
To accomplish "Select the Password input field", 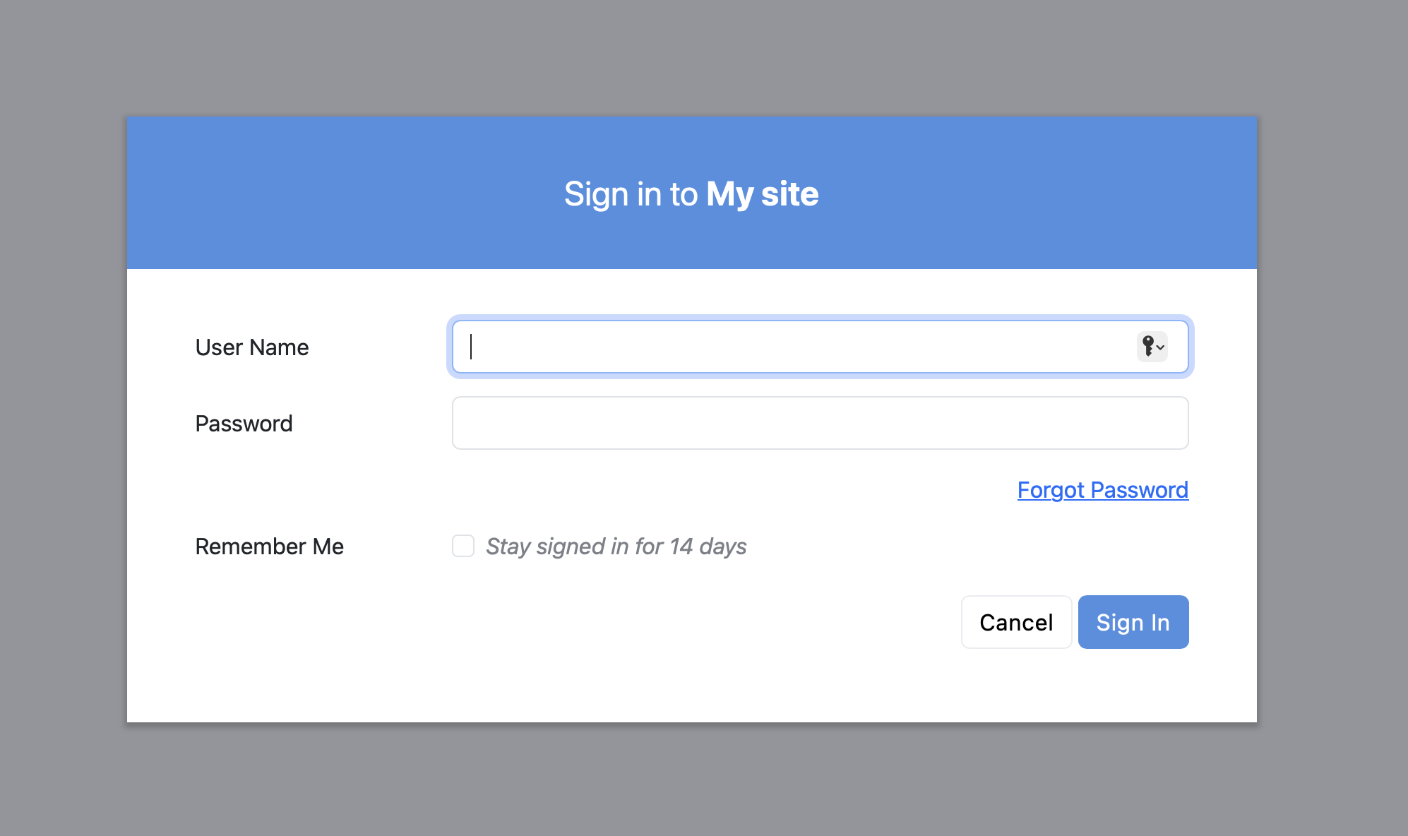I will coord(820,423).
